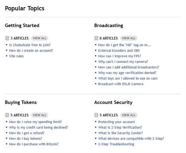Image resolution: width=186 pixels, height=153 pixels.
Task: Open 'How do I purchase with Bitcoin?'
Action: tap(34, 144)
